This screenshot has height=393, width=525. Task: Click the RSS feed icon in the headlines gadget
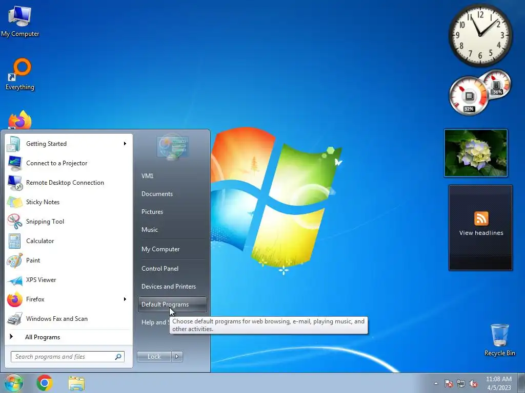click(x=481, y=219)
